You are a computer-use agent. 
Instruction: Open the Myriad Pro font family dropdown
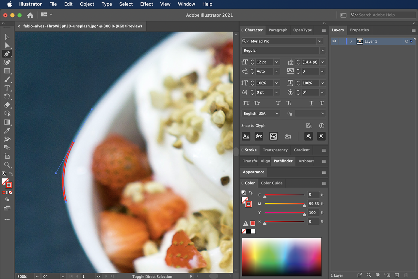coord(319,41)
